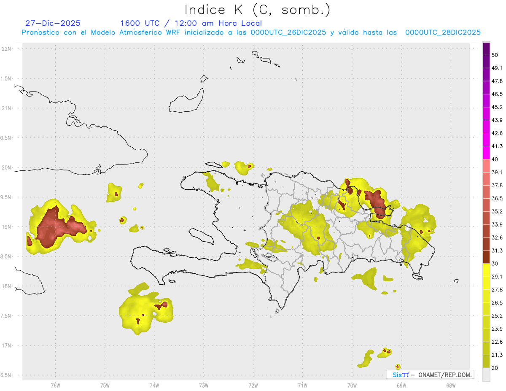Click the colorbar value '43.9'
Image resolution: width=506 pixels, height=391 pixels.
497,120
